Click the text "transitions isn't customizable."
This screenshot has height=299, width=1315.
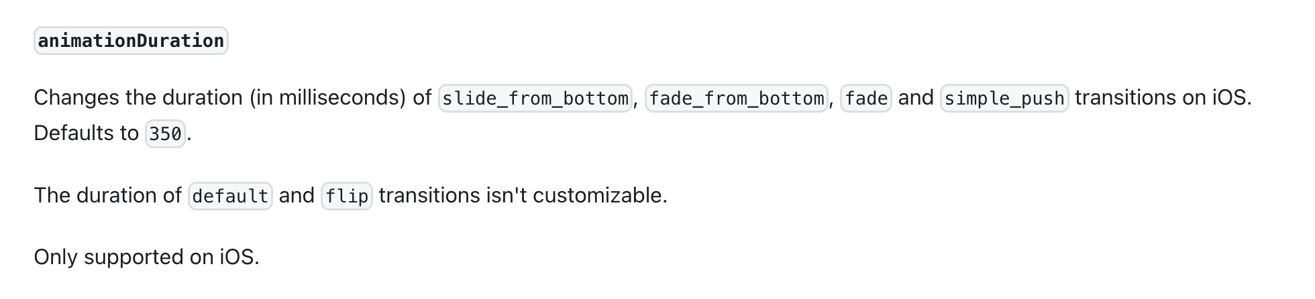523,196
